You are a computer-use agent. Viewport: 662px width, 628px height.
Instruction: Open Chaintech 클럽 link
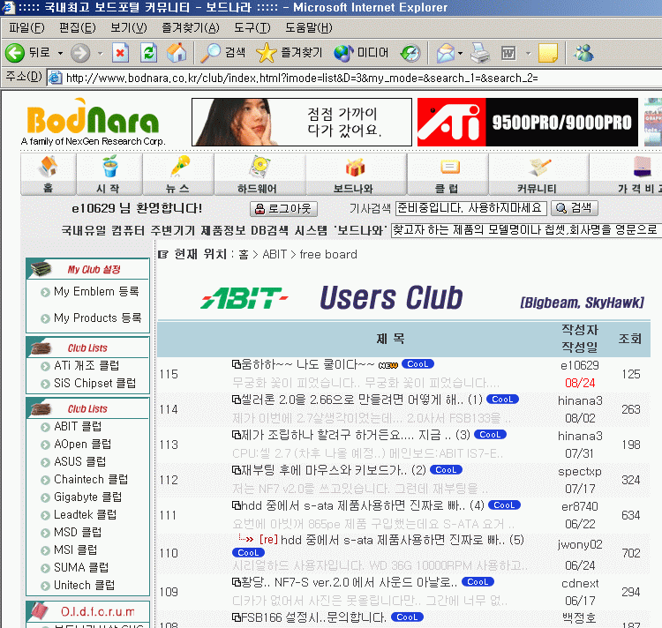coord(91,480)
